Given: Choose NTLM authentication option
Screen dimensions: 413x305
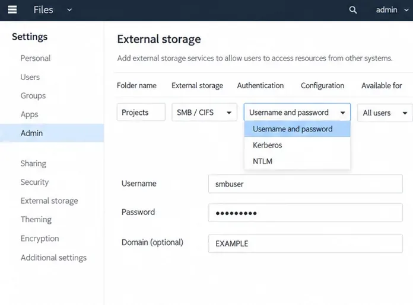Looking at the screenshot, I should point(297,161).
